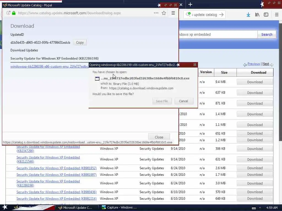Open the page actions three-dots menu
The width and height of the screenshot is (282, 211).
pos(156,13)
